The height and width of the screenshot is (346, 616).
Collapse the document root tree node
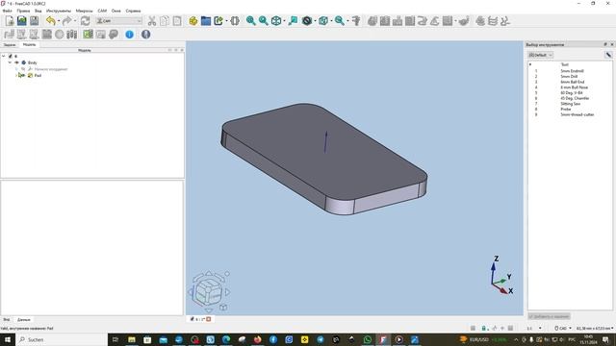pyautogui.click(x=4, y=56)
